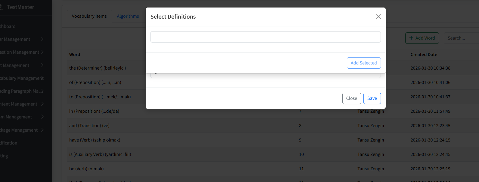The height and width of the screenshot is (182, 479).
Task: Expand Reading Paragraph Management chevron
Action: click(x=42, y=91)
